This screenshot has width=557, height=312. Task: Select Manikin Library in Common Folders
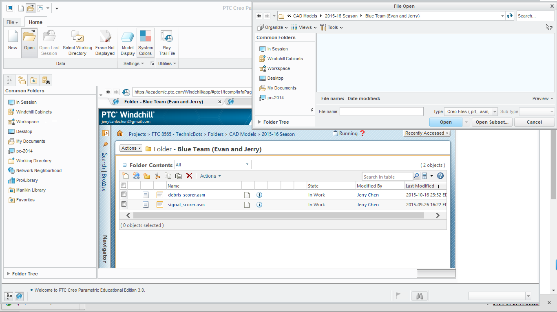(x=31, y=190)
